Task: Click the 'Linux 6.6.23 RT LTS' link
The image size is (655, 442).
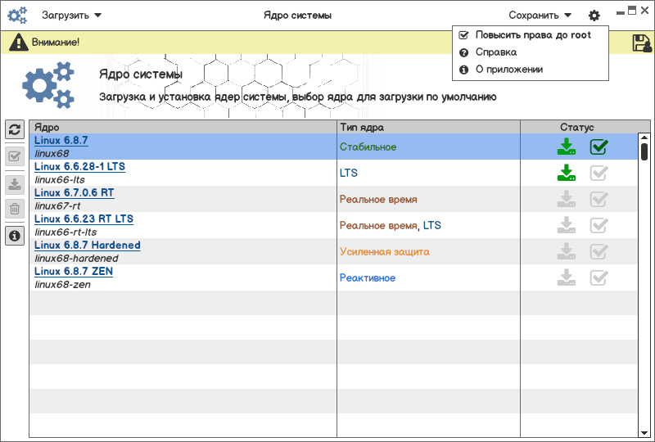Action: point(84,219)
